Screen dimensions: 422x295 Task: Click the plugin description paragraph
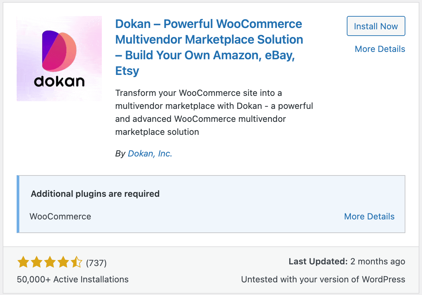[x=214, y=112]
